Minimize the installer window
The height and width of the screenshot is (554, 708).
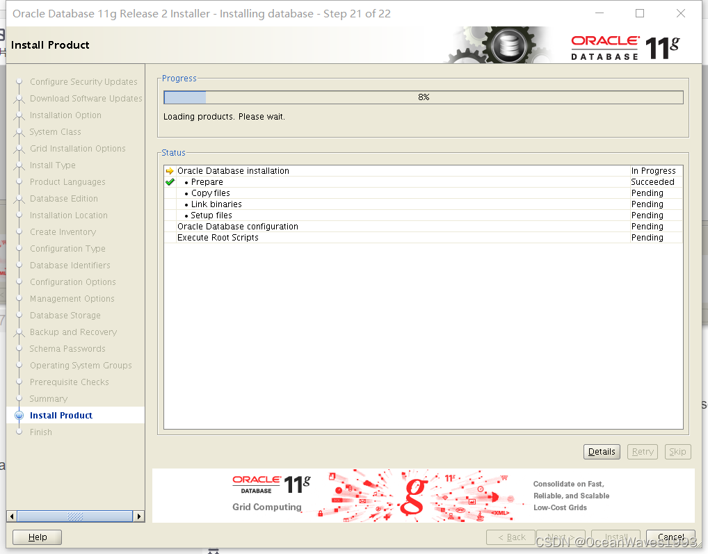[x=600, y=13]
